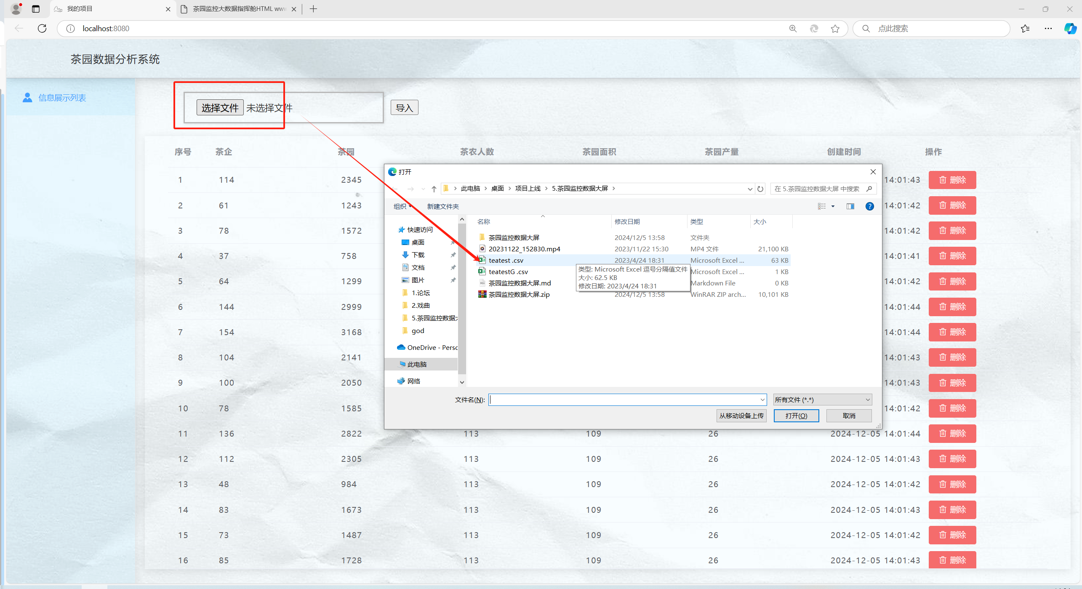Screen dimensions: 1082x589
Task: Select the teatest .csv file
Action: 506,260
